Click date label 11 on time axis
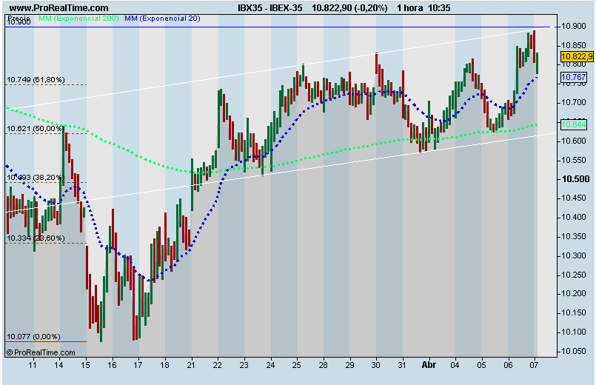This screenshot has height=385, width=596. (33, 365)
